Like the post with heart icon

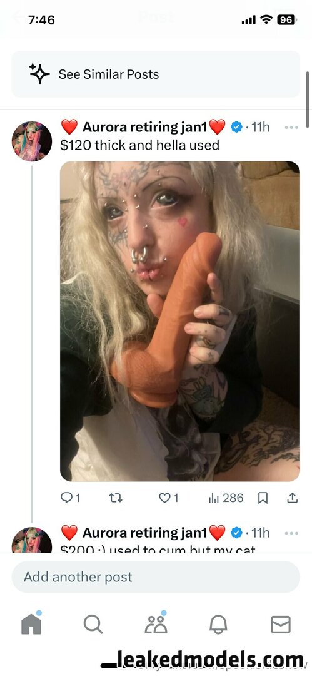(x=165, y=498)
